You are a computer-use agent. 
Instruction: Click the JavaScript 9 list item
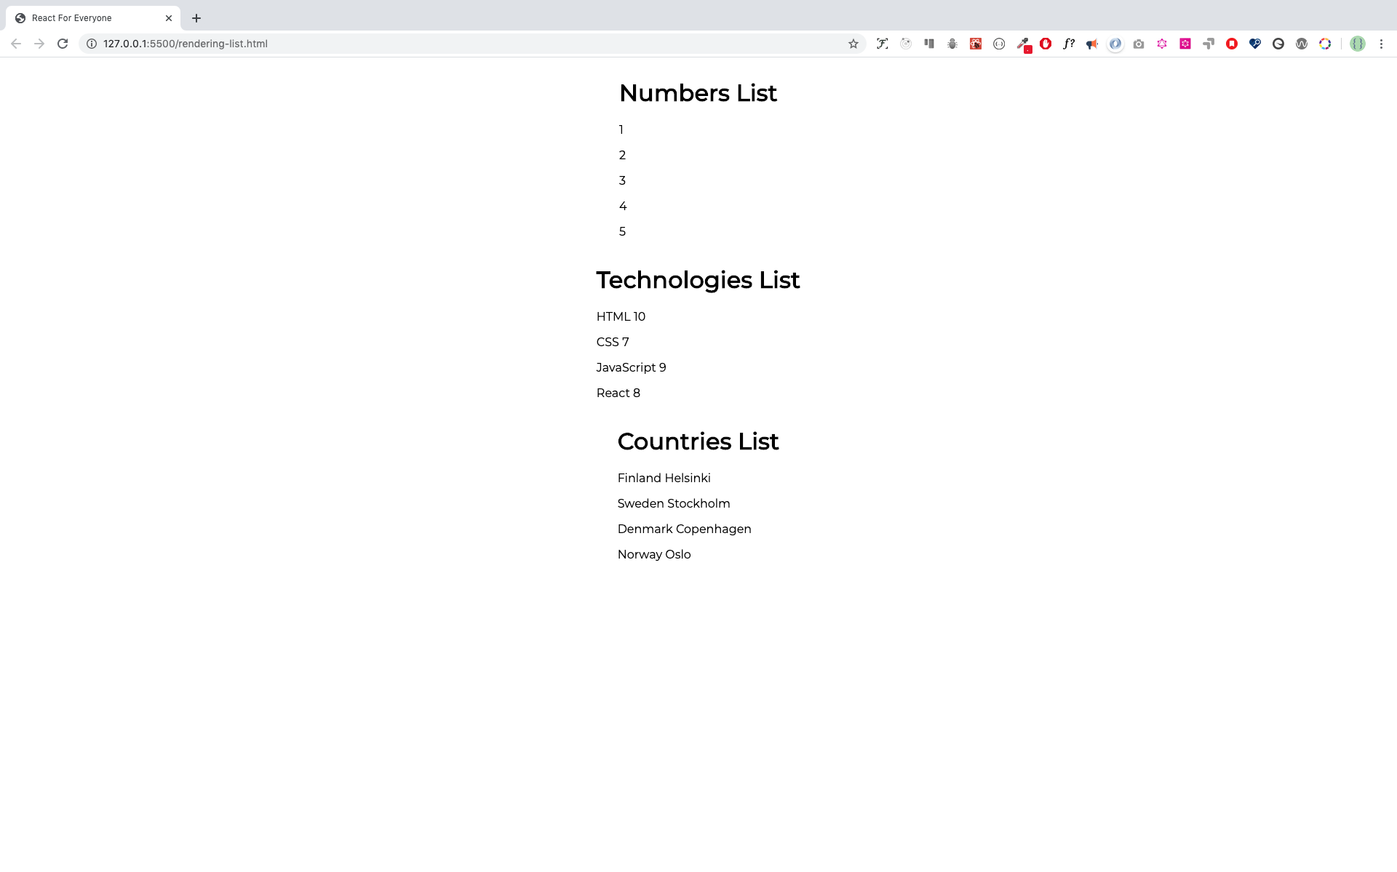click(631, 367)
